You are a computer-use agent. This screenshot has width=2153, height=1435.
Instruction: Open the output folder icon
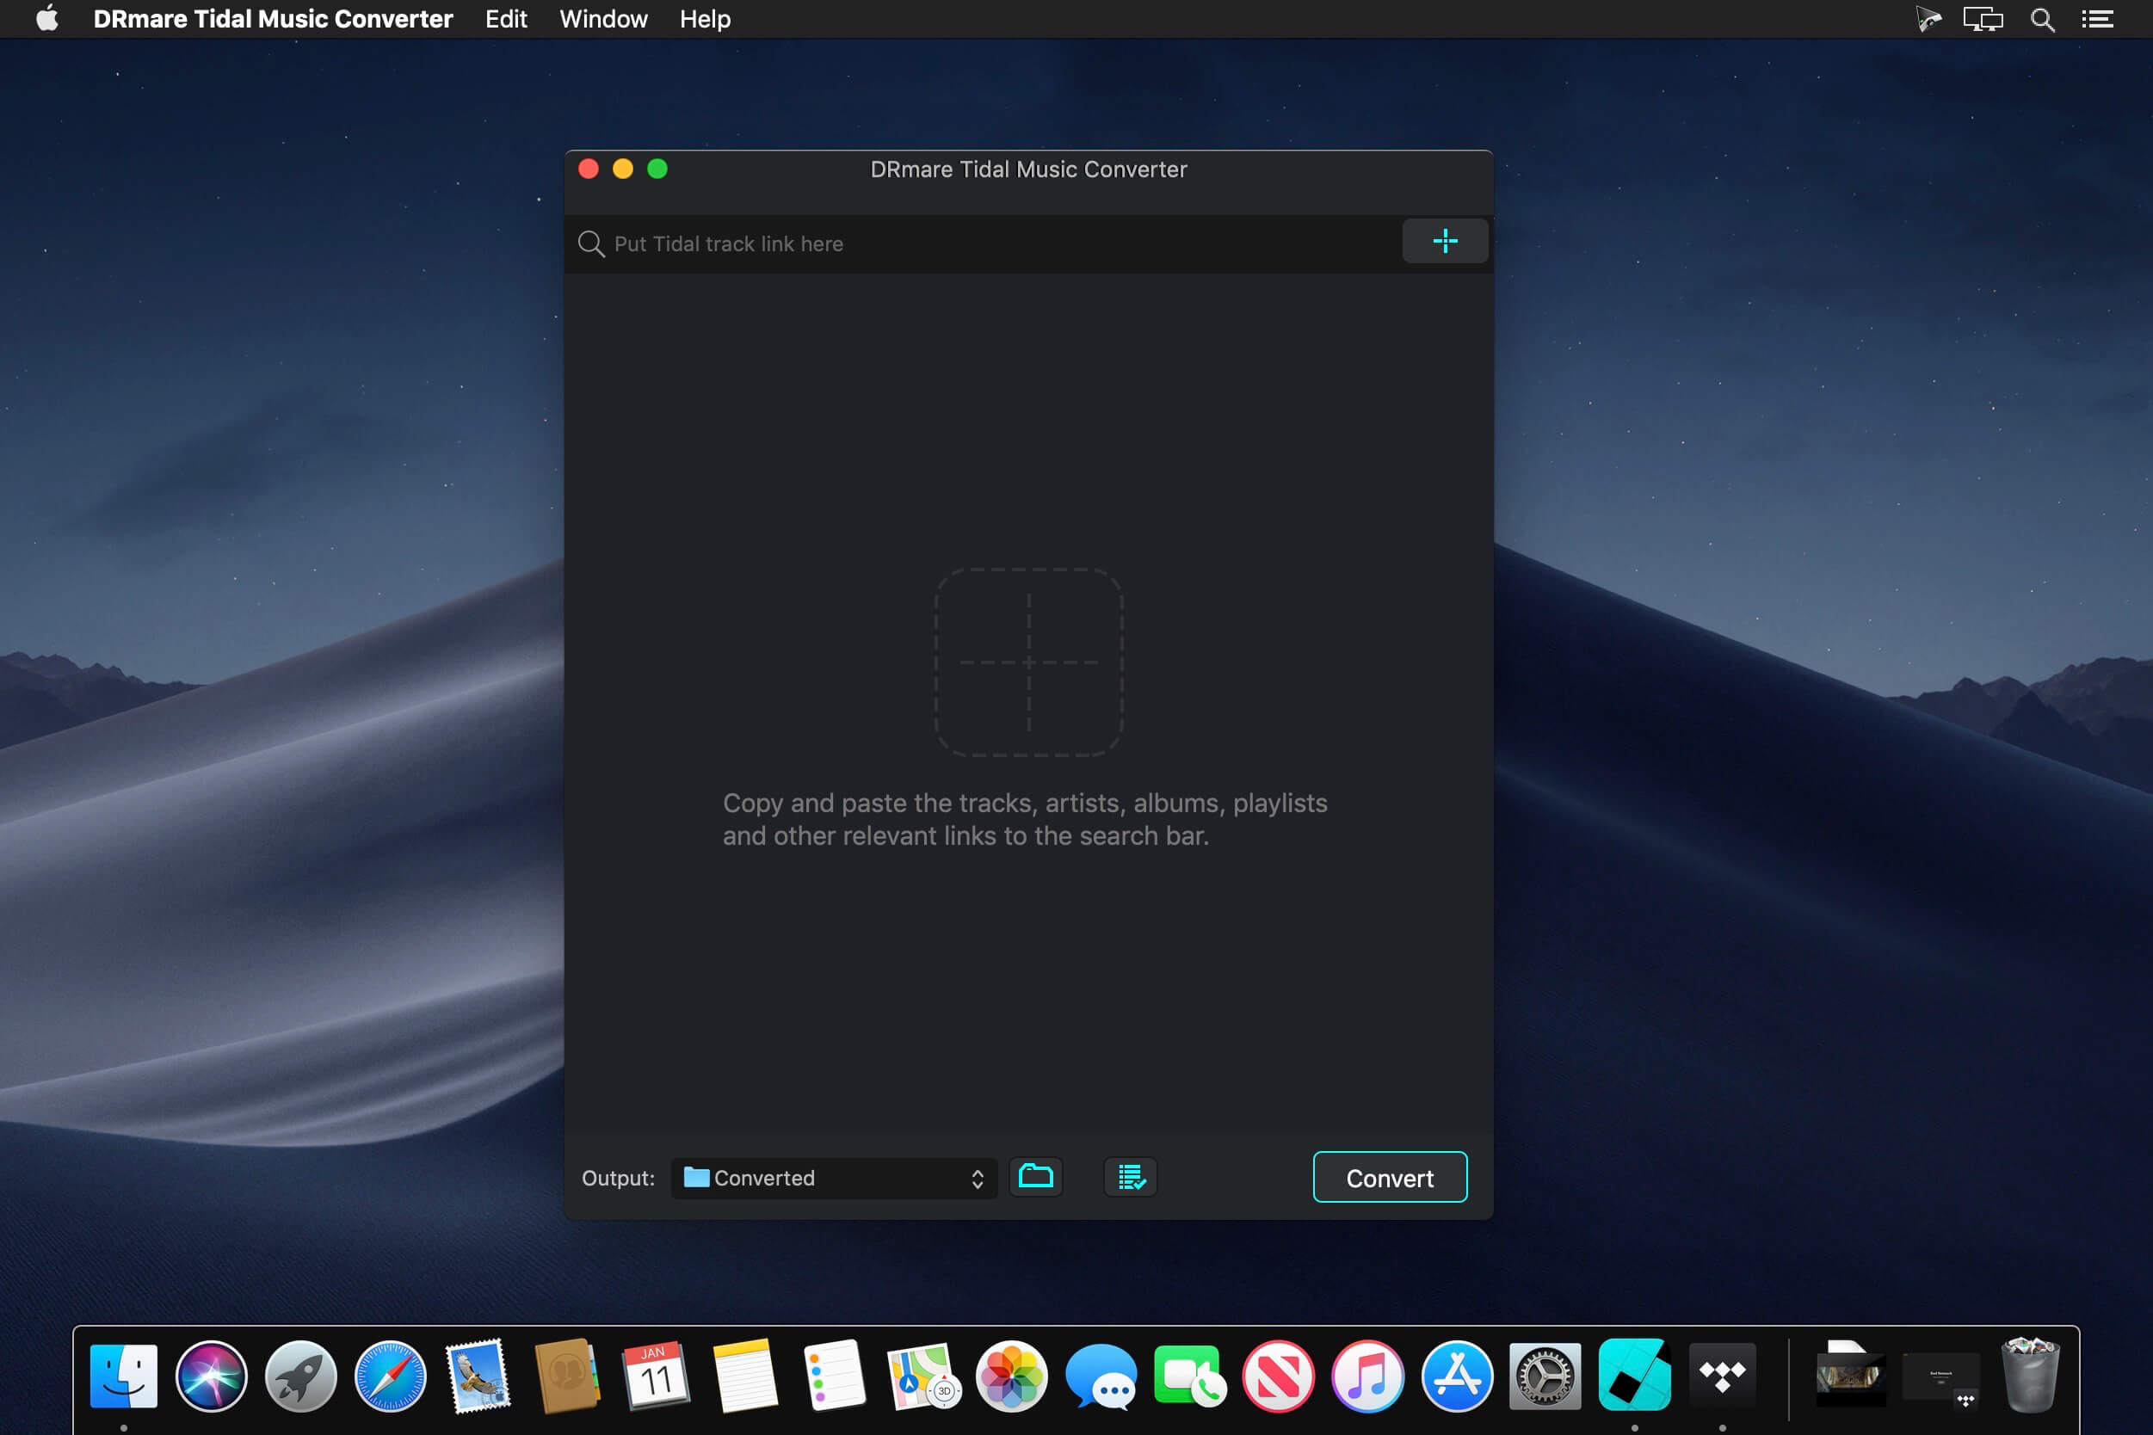tap(1035, 1177)
